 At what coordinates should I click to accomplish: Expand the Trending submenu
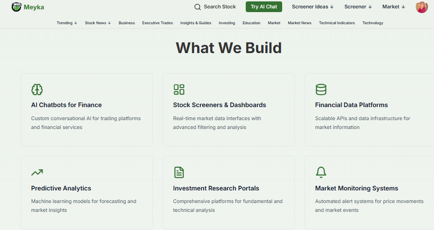[67, 23]
